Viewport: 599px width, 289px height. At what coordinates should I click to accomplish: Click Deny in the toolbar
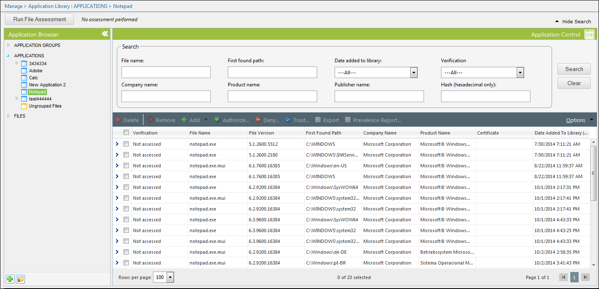(267, 120)
